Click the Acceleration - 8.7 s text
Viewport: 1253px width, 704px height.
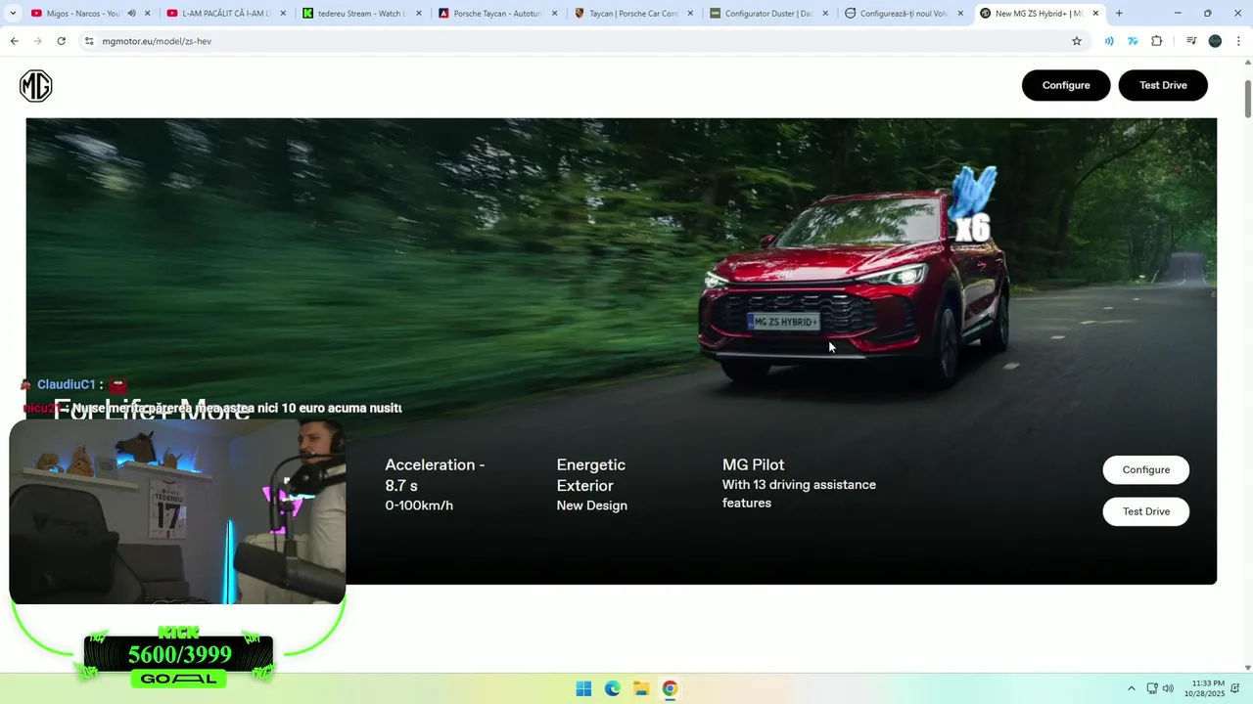pos(435,475)
